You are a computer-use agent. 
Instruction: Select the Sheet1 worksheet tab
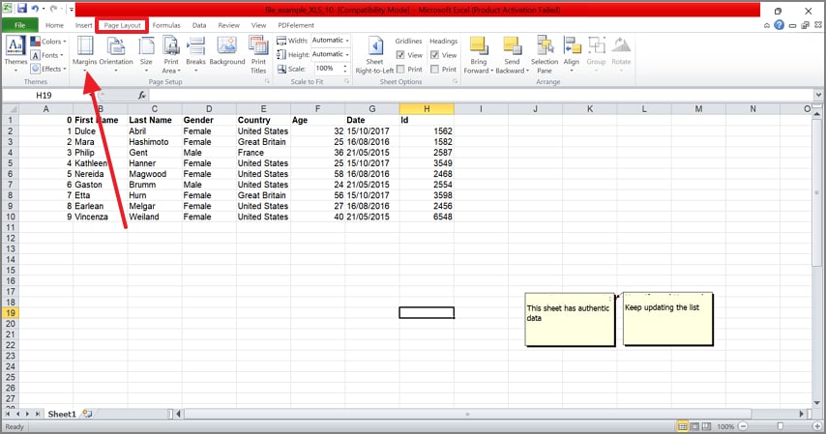click(62, 414)
